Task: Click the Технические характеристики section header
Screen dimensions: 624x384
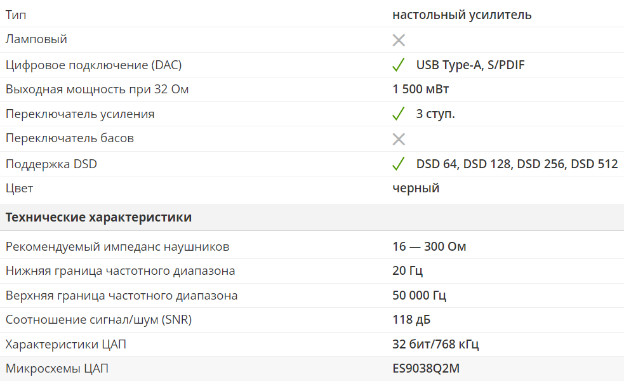Action: pos(98,217)
